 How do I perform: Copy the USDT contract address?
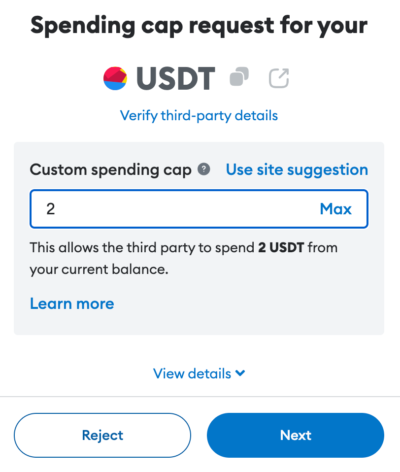[x=239, y=77]
